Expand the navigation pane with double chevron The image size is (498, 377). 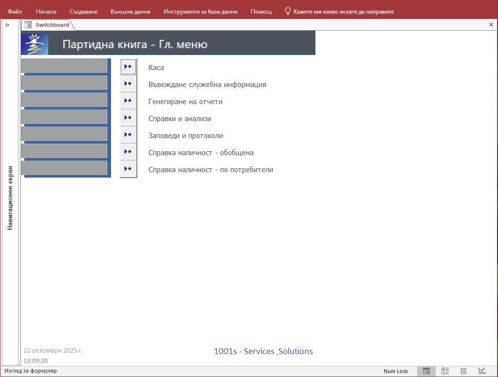point(7,25)
